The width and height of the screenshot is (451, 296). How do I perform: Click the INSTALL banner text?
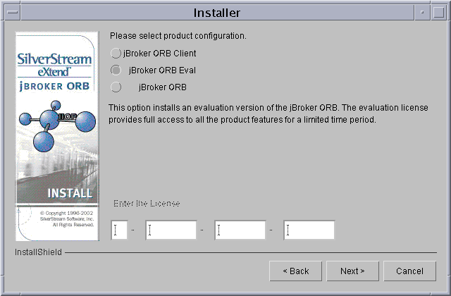pos(70,193)
